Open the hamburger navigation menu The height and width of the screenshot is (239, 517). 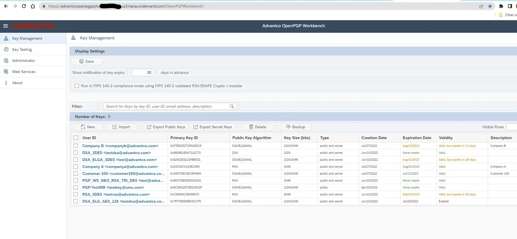pyautogui.click(x=6, y=26)
